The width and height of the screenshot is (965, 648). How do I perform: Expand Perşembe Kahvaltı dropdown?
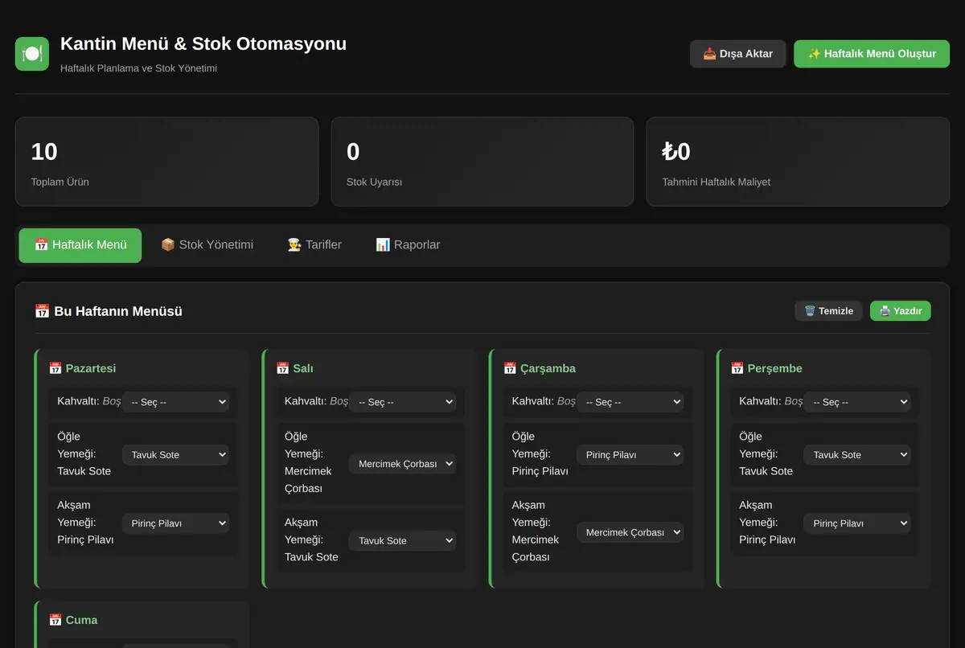click(x=857, y=402)
